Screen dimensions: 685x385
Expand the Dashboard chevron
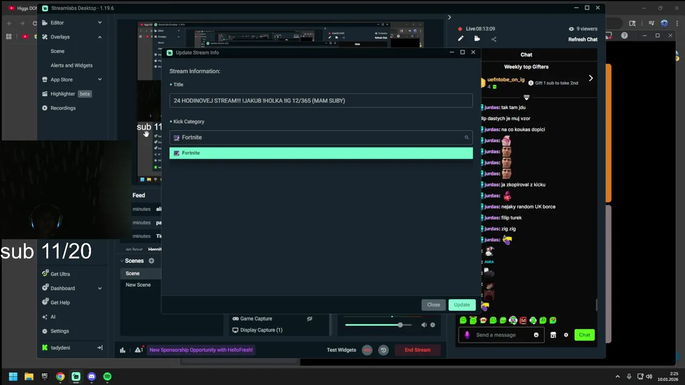tap(100, 288)
